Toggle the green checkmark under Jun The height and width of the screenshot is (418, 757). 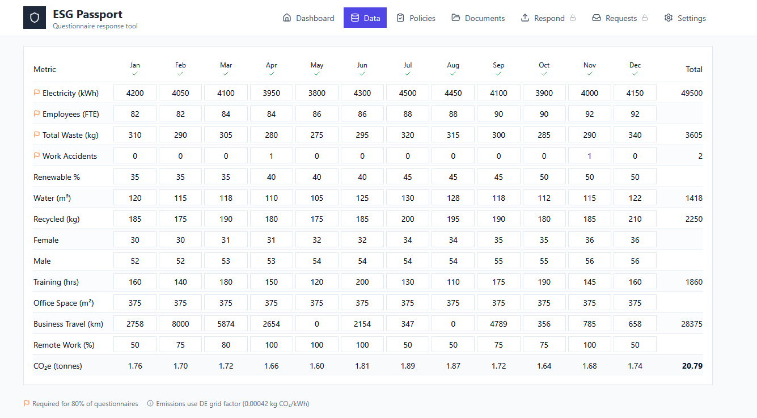tap(362, 74)
